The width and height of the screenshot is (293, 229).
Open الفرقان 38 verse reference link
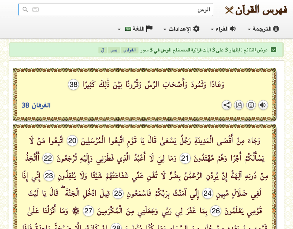coord(36,105)
